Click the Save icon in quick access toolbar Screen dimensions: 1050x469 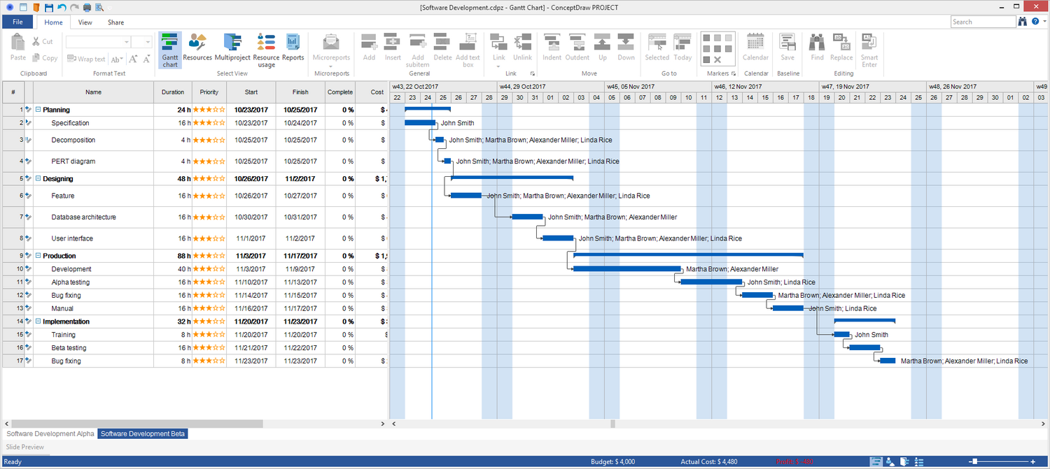tap(48, 8)
